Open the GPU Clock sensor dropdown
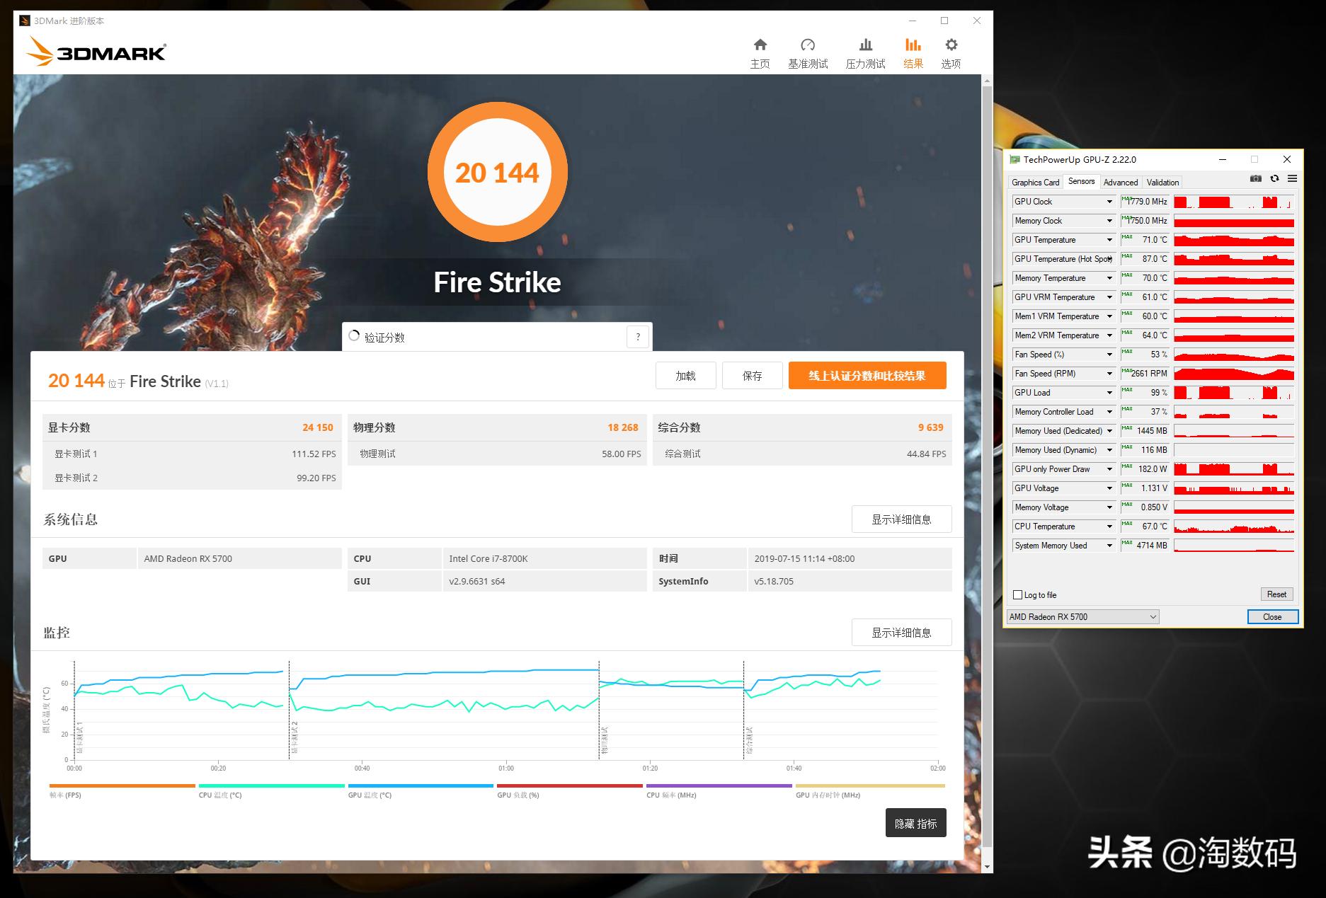The width and height of the screenshot is (1326, 898). pyautogui.click(x=1109, y=202)
